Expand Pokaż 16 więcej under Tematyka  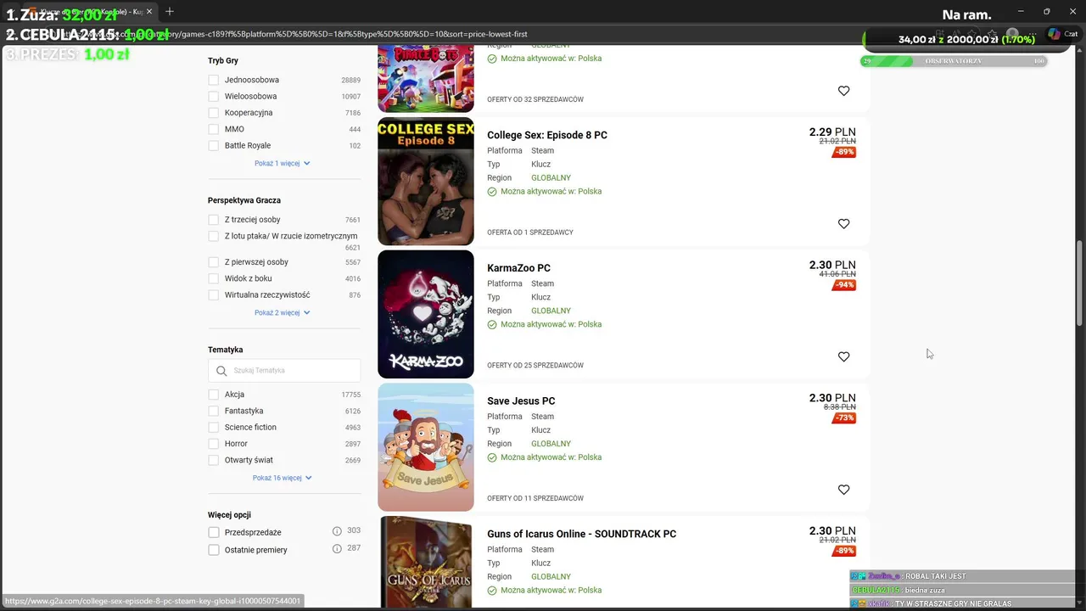pyautogui.click(x=283, y=478)
